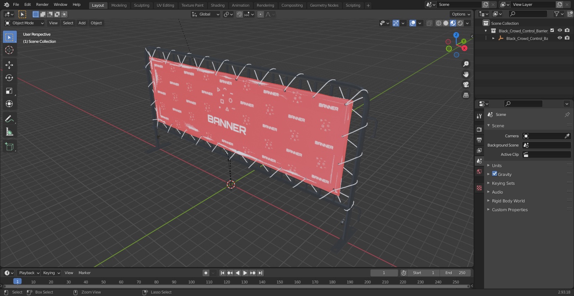This screenshot has width=574, height=296.
Task: Toggle X-ray display in the viewport
Action: (x=429, y=23)
